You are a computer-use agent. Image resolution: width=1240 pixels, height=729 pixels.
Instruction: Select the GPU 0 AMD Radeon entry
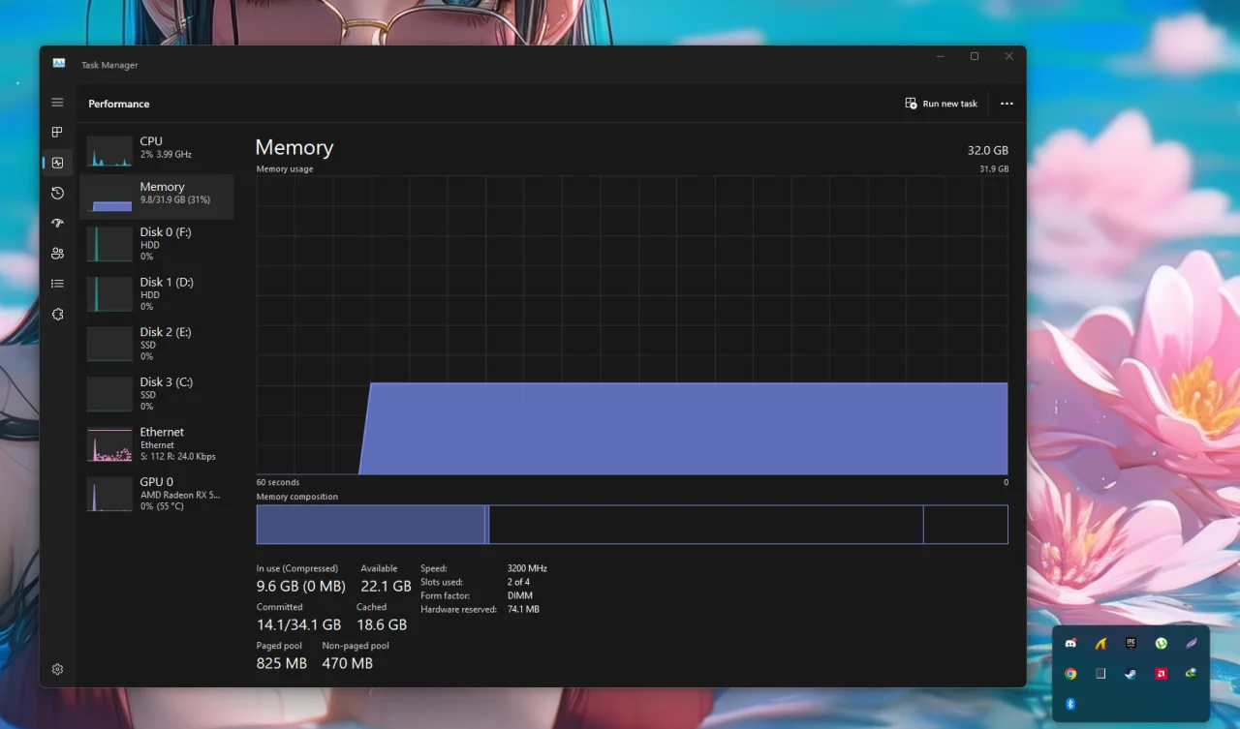click(156, 494)
